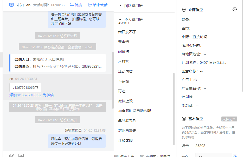Screen dimensions: 243x157
Task: Click the computer monitor device icon
Action: pyautogui.click(x=11, y=5)
